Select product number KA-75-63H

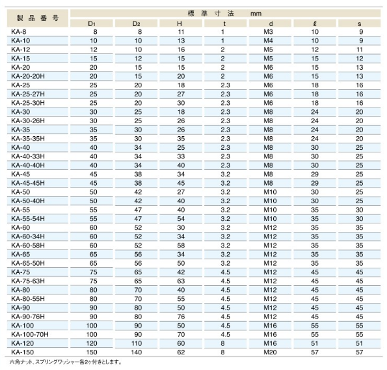pyautogui.click(x=28, y=281)
